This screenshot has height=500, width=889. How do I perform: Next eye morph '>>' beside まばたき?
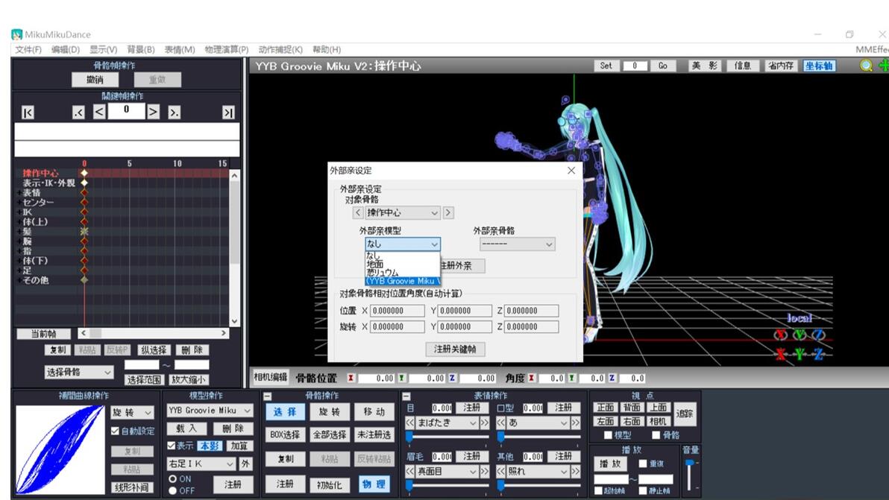tap(484, 423)
